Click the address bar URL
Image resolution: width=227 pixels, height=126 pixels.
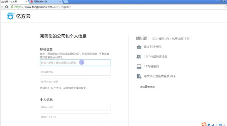click(x=43, y=7)
